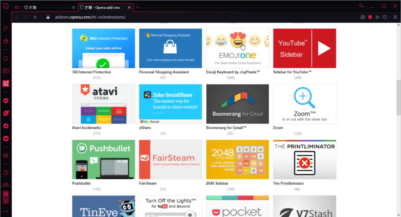Viewport: 401px width, 217px height.
Task: Click the 2048 game thumbnail
Action: tap(238, 160)
